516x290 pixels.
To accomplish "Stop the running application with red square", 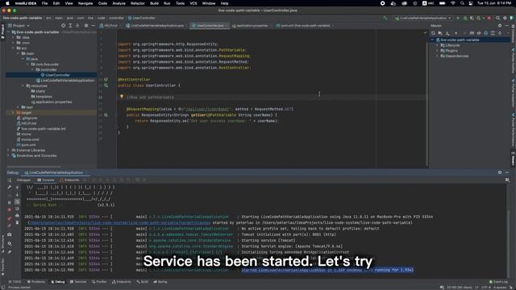I will (489, 18).
